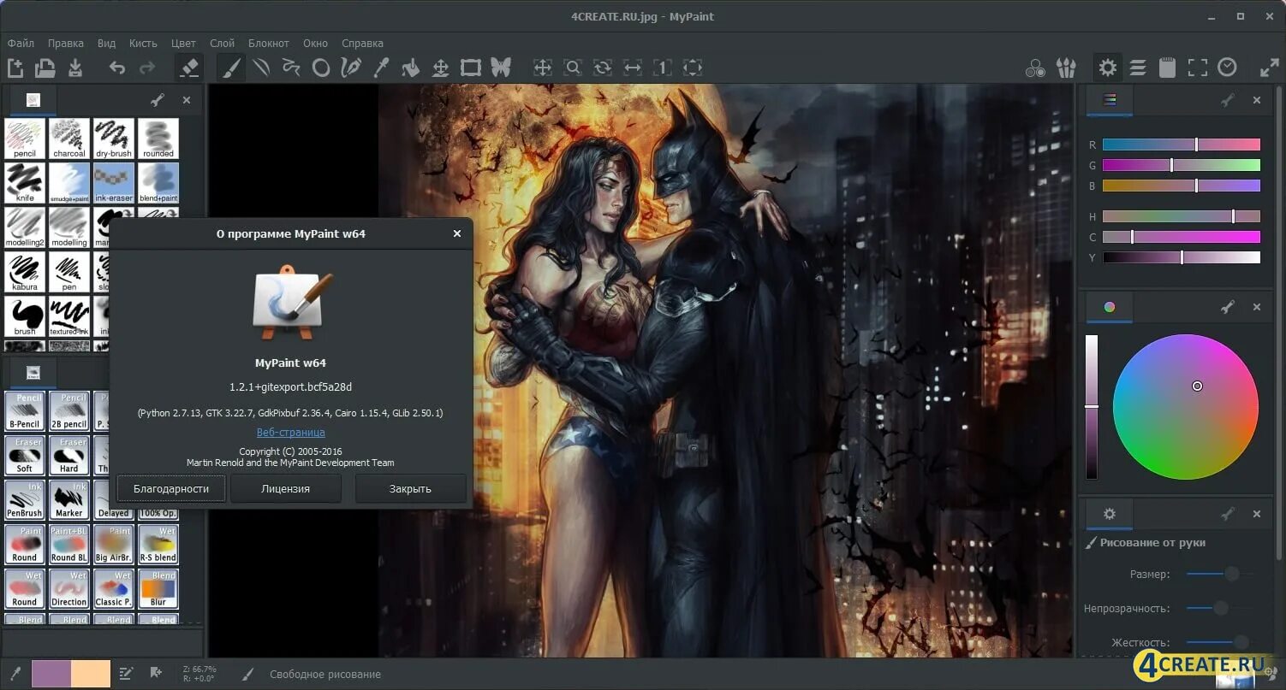Click the Лицензия button
1286x690 pixels.
pos(286,489)
